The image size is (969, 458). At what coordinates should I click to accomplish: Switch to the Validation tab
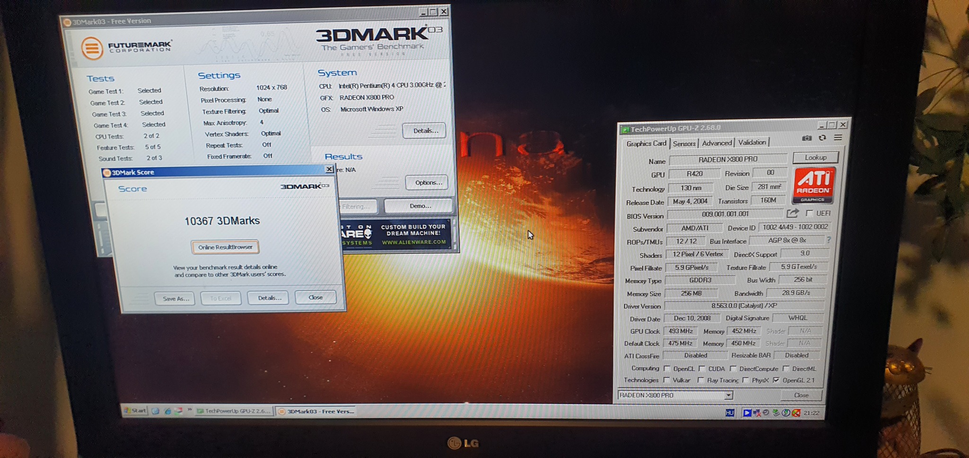(x=752, y=143)
